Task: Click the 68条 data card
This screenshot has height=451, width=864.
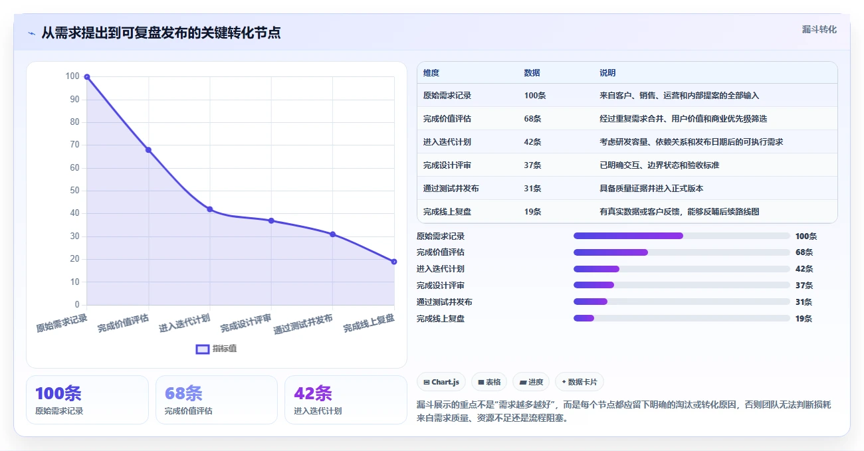Action: [x=216, y=400]
